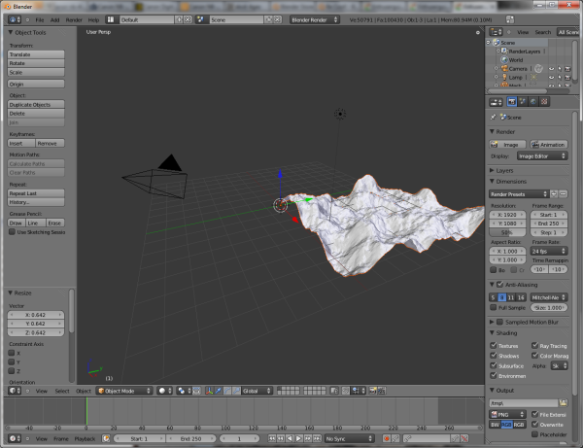Open the Render properties tab icon
The width and height of the screenshot is (583, 448).
[512, 100]
